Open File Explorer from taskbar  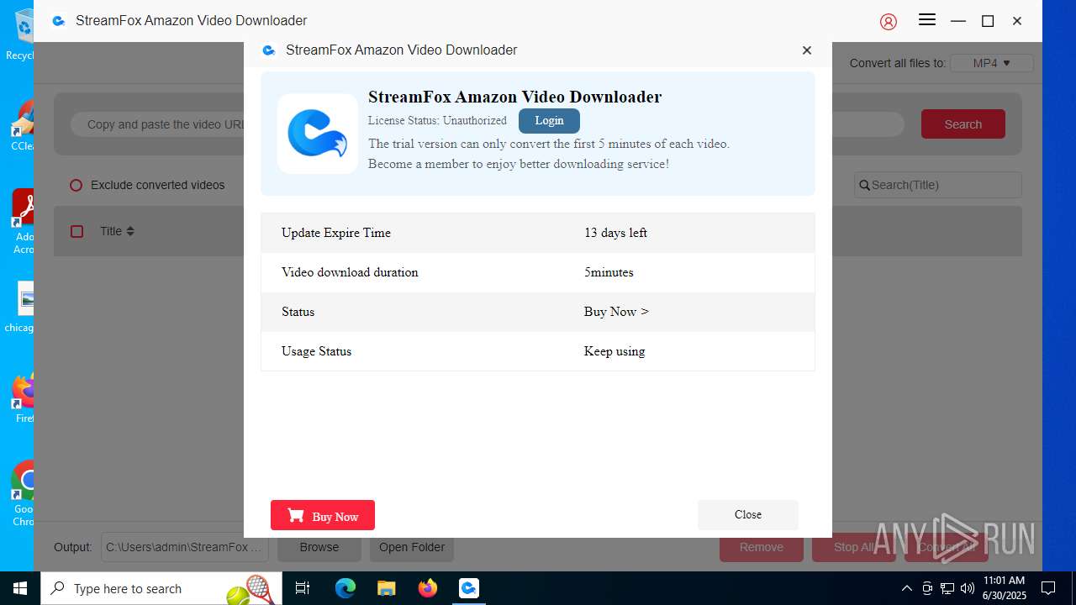(387, 588)
